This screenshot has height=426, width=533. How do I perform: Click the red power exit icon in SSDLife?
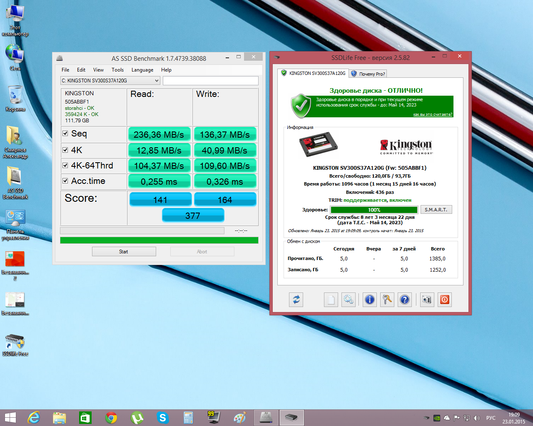click(x=445, y=300)
